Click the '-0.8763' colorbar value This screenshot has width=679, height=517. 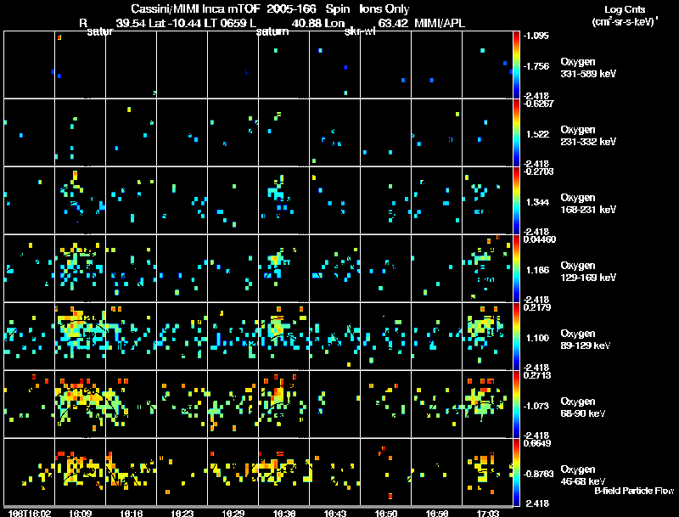pyautogui.click(x=537, y=475)
